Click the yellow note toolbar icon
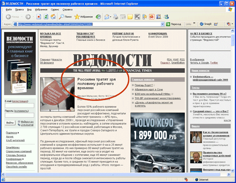Screen dimensions: 236x183 [130, 17]
